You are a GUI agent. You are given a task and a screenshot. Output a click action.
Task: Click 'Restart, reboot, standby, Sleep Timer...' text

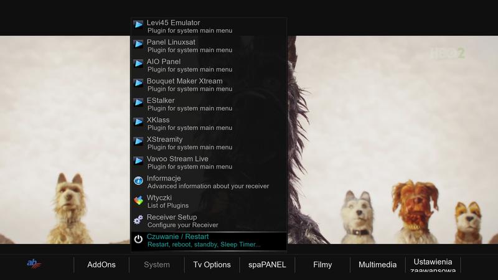(x=204, y=245)
